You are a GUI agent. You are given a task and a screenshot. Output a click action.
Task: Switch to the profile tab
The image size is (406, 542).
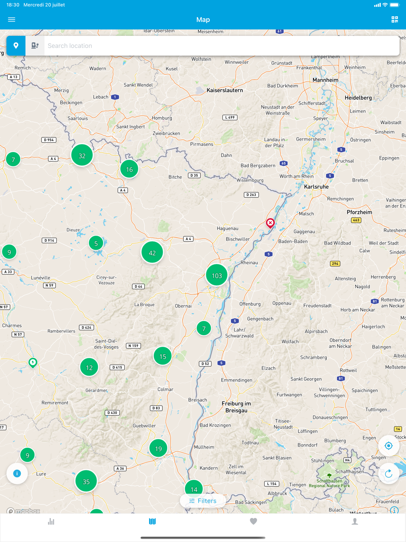click(x=355, y=521)
